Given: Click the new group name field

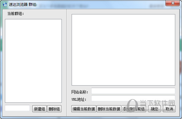Looking at the screenshot, I should click(18, 108).
